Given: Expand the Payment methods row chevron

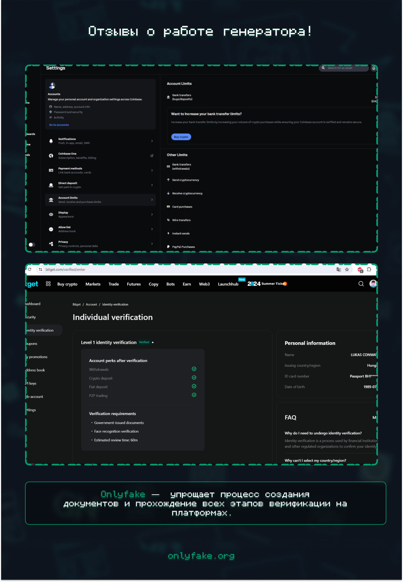Looking at the screenshot, I should click(152, 170).
